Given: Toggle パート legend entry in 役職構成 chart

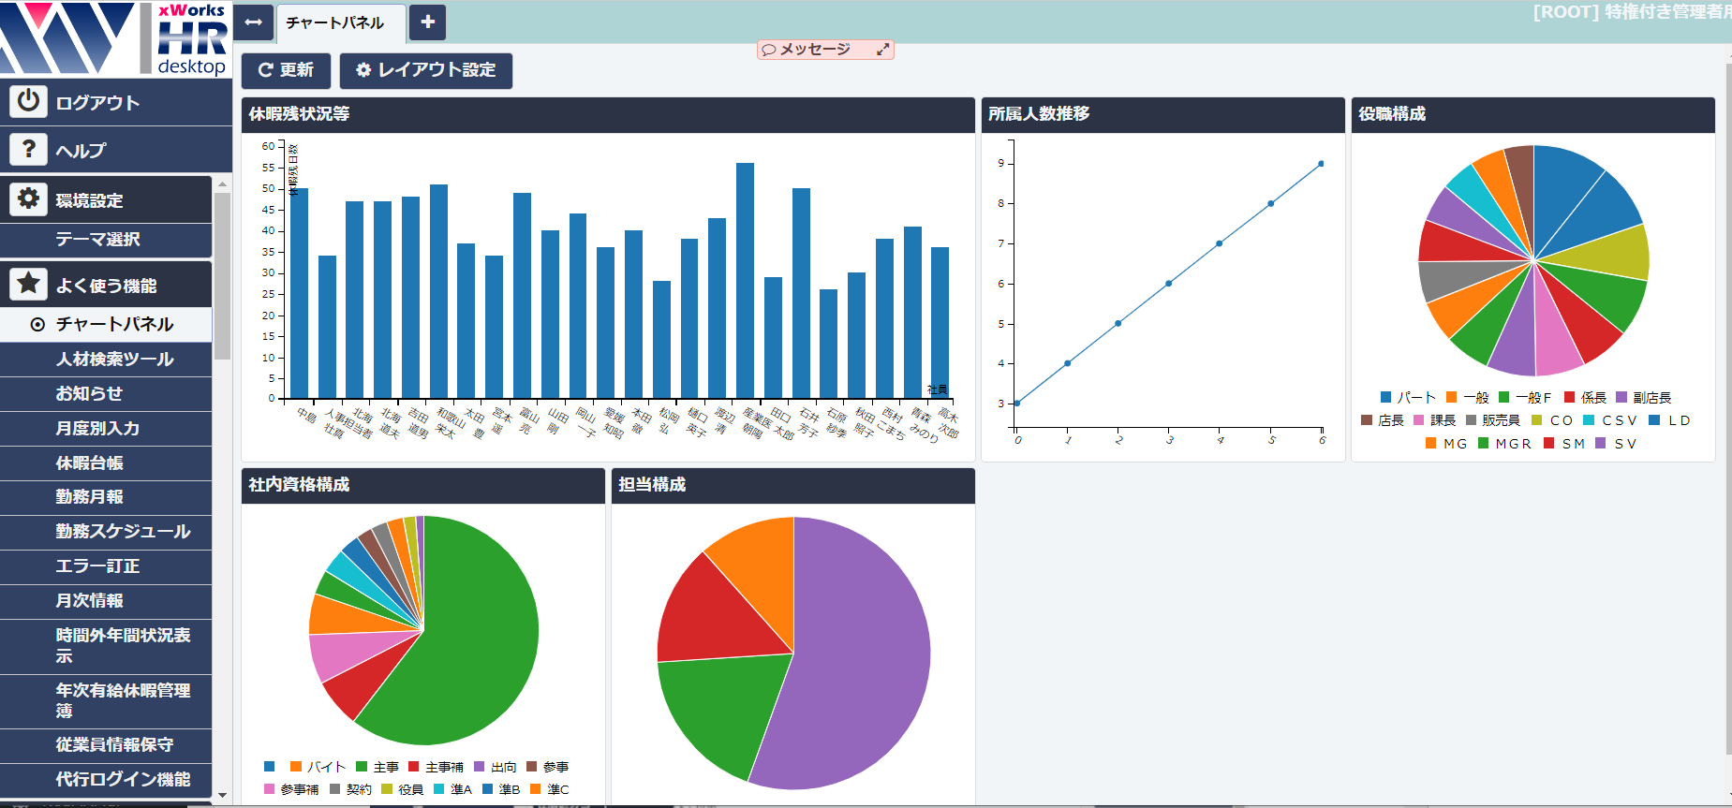Looking at the screenshot, I should pyautogui.click(x=1407, y=397).
